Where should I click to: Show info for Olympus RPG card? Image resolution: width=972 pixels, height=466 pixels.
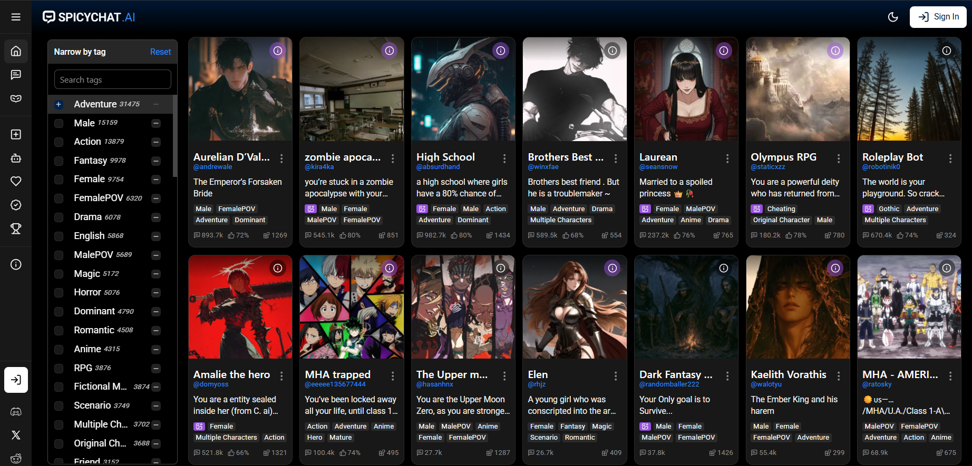835,51
